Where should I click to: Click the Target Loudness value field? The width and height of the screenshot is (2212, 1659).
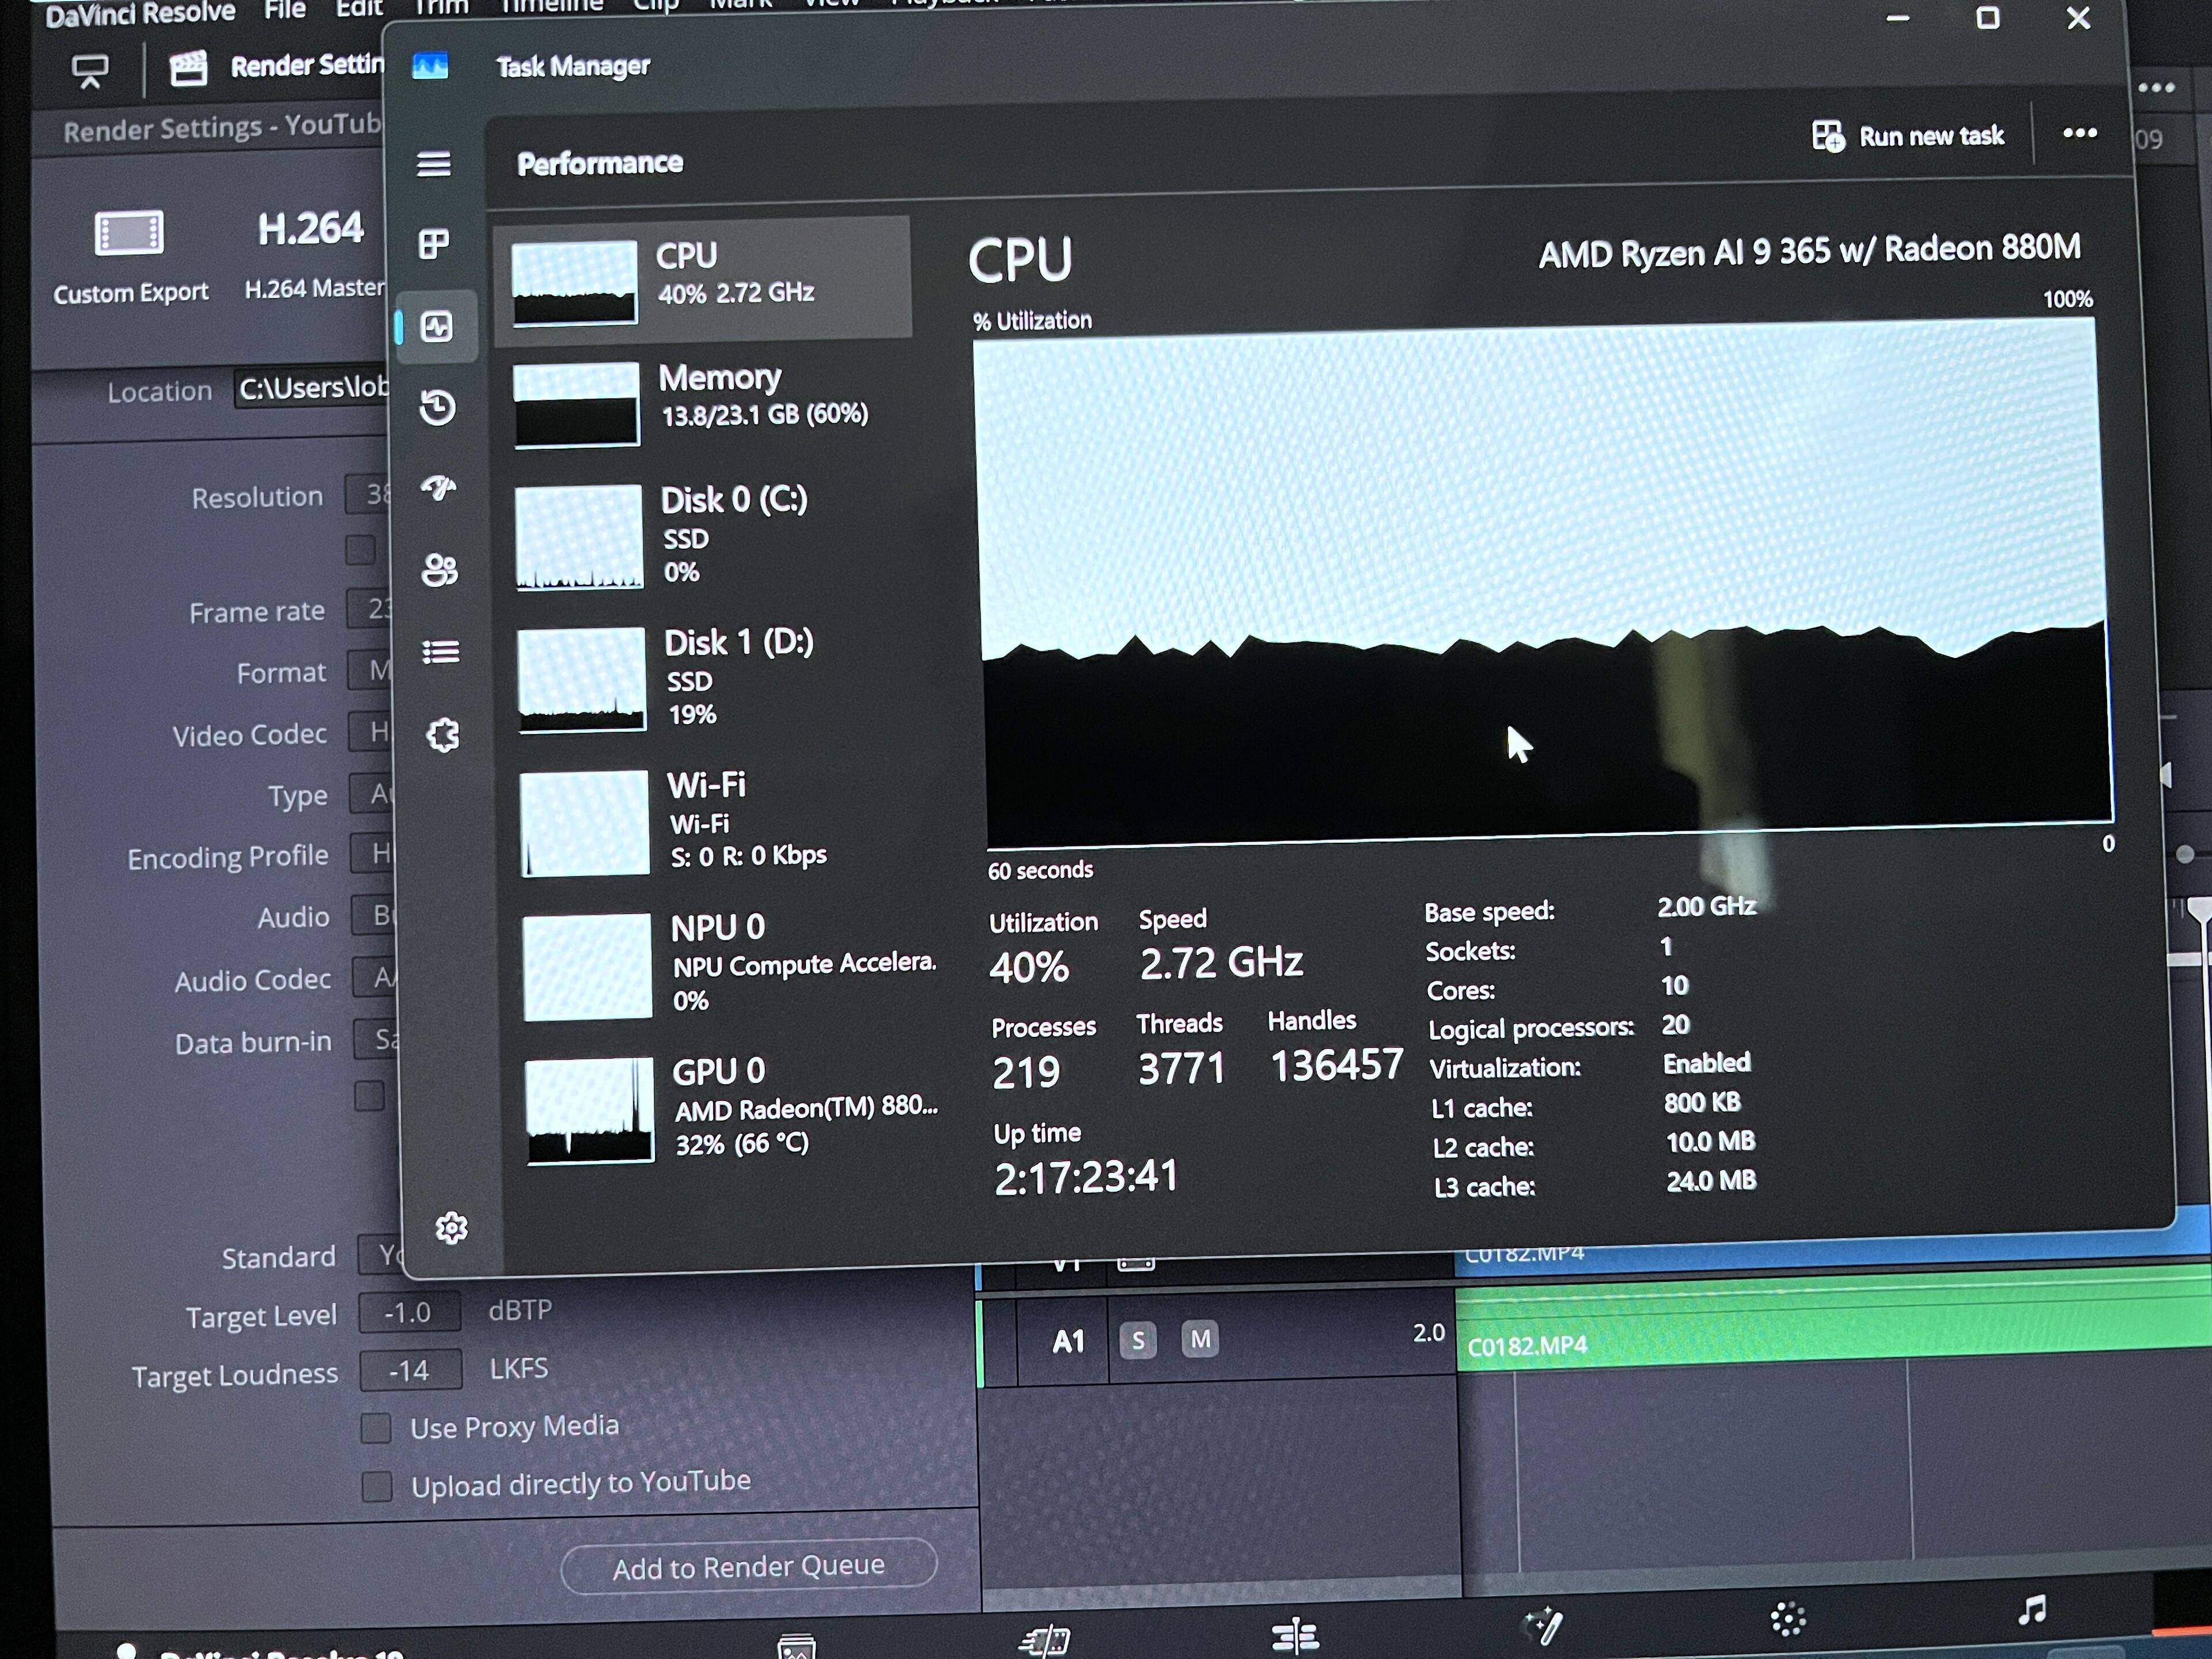[411, 1370]
